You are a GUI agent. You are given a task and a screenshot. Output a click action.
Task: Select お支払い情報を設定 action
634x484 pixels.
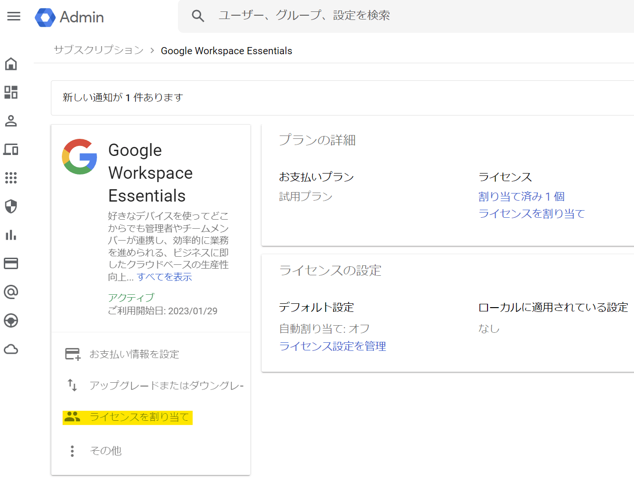coord(134,354)
